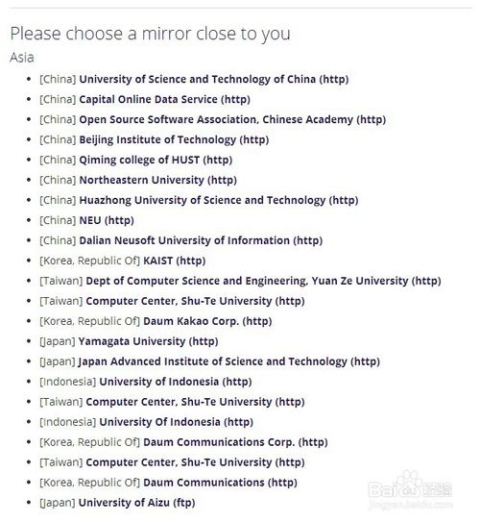Select Huazhong University of Science and Technology mirror
Viewport: 480px width, 522px height.
click(219, 200)
